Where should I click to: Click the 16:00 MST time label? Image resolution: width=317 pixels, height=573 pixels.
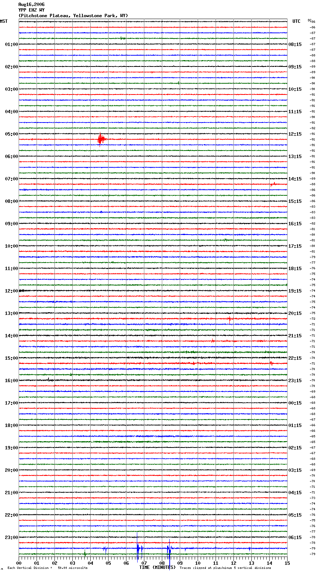(x=11, y=381)
